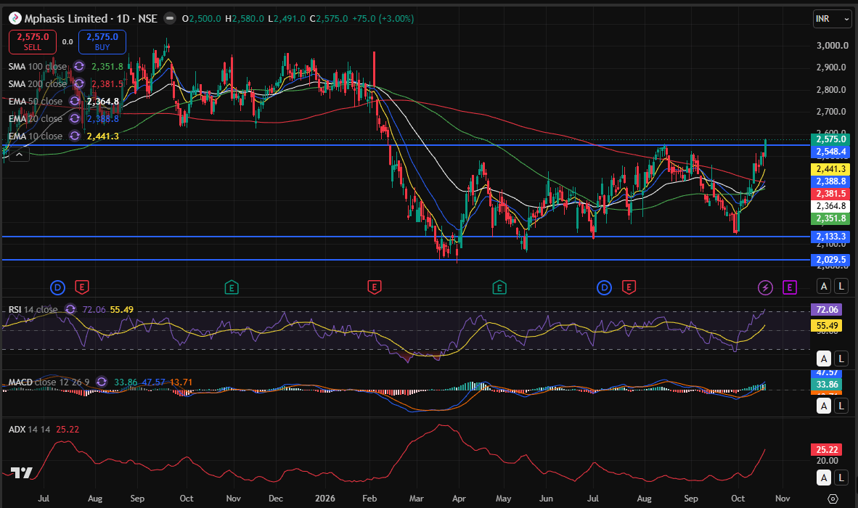The height and width of the screenshot is (508, 858).
Task: Toggle auto scale A on main price pane
Action: pos(824,286)
